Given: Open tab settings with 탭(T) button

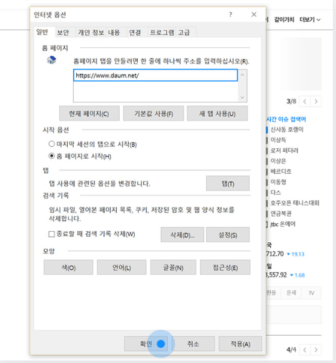Looking at the screenshot, I should (228, 183).
